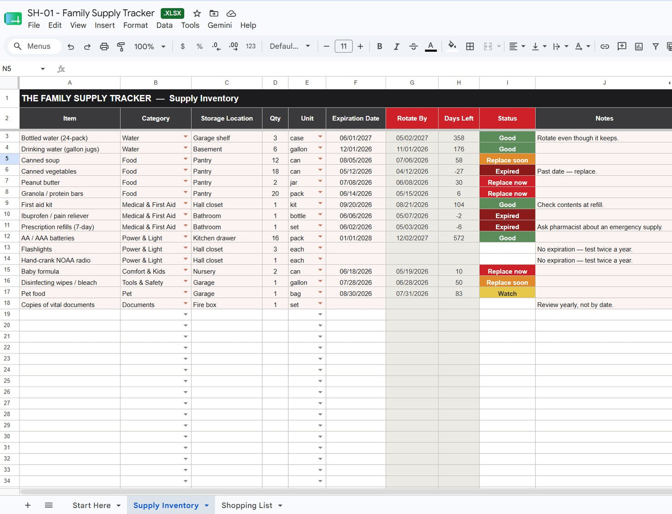Open Category dropdown for Bottled water
This screenshot has height=514, width=672.
186,137
